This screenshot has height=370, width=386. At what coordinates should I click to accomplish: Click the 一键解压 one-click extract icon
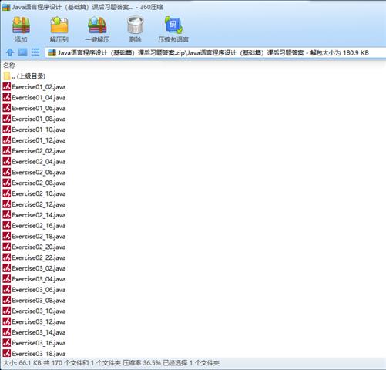97,29
